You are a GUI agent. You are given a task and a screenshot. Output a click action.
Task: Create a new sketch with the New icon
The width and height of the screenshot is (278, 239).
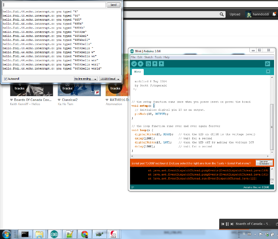[148, 64]
